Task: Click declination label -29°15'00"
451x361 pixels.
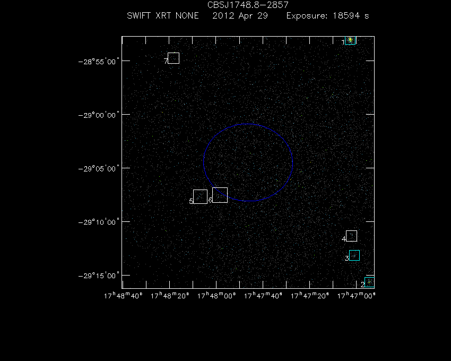Action: click(x=99, y=276)
